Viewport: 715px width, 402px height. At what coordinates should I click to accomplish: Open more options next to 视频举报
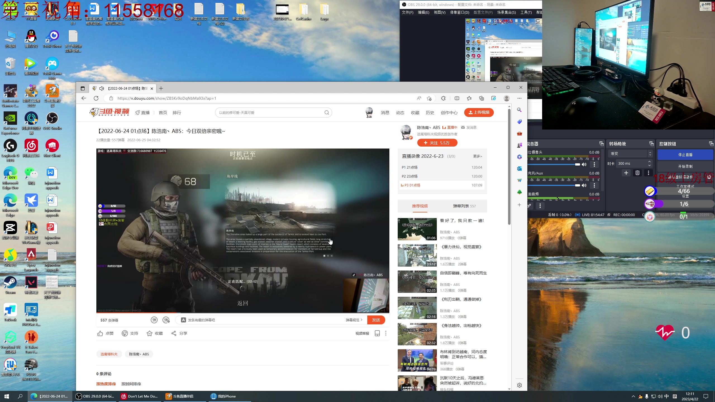click(x=386, y=333)
